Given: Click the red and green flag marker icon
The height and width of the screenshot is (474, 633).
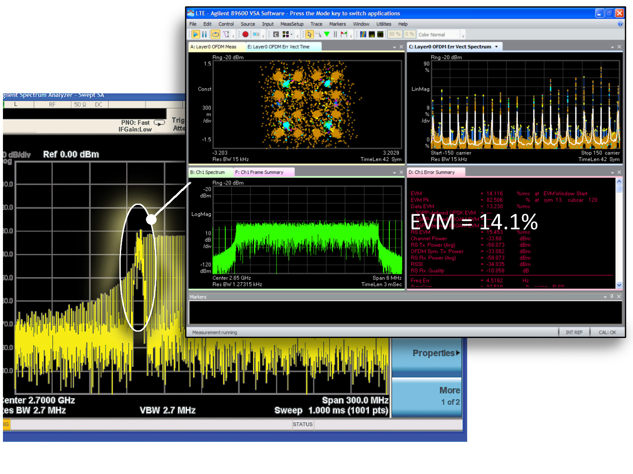Looking at the screenshot, I should [344, 34].
